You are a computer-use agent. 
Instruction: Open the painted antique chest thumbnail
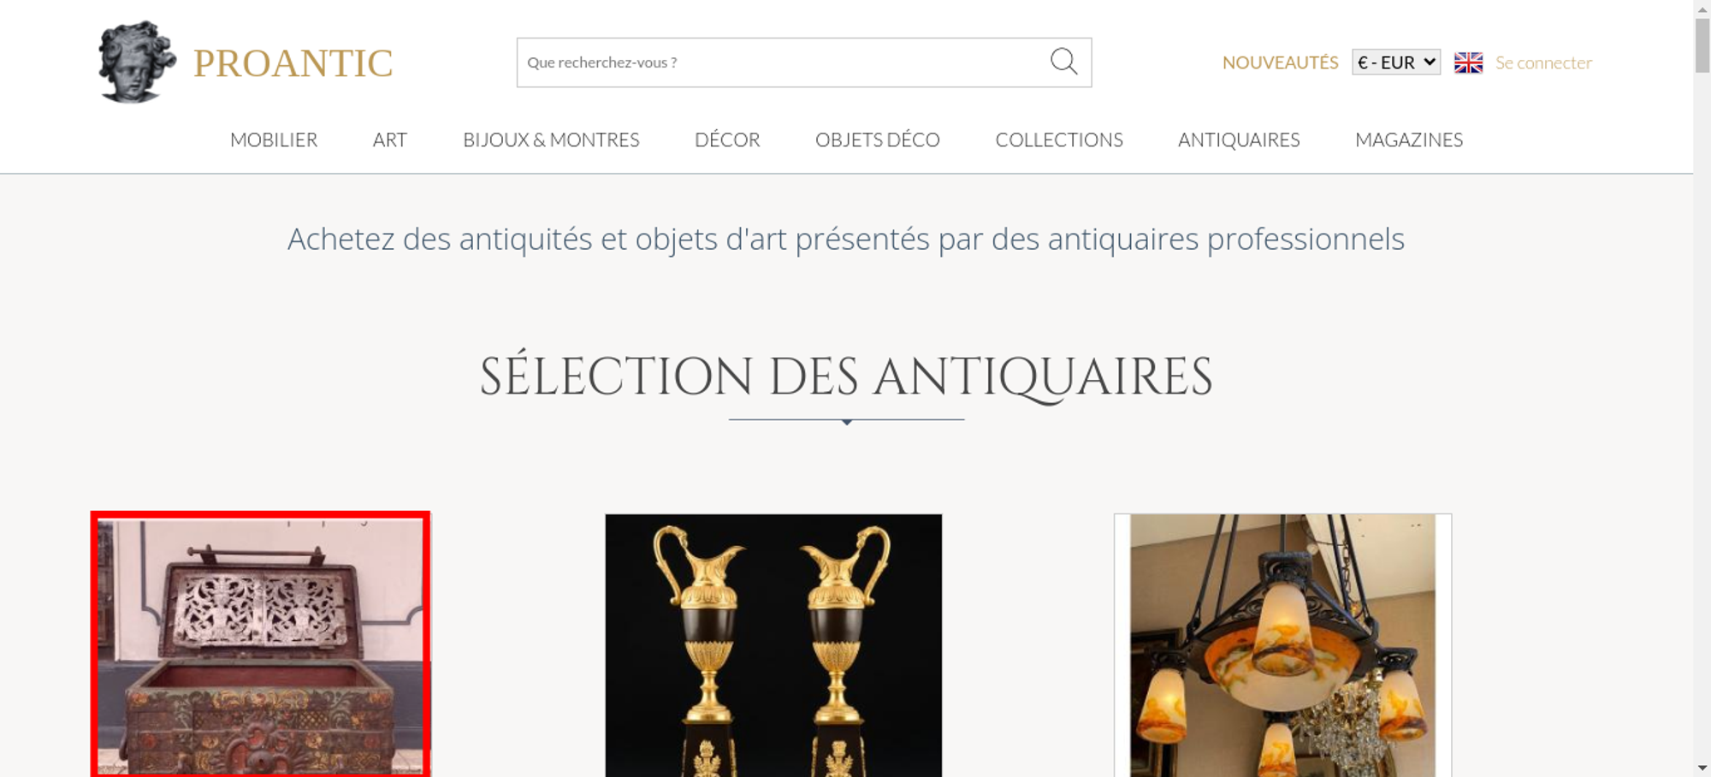[x=260, y=644]
